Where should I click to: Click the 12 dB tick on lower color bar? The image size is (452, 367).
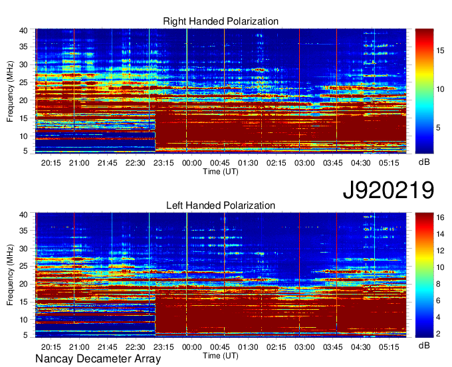(440, 251)
